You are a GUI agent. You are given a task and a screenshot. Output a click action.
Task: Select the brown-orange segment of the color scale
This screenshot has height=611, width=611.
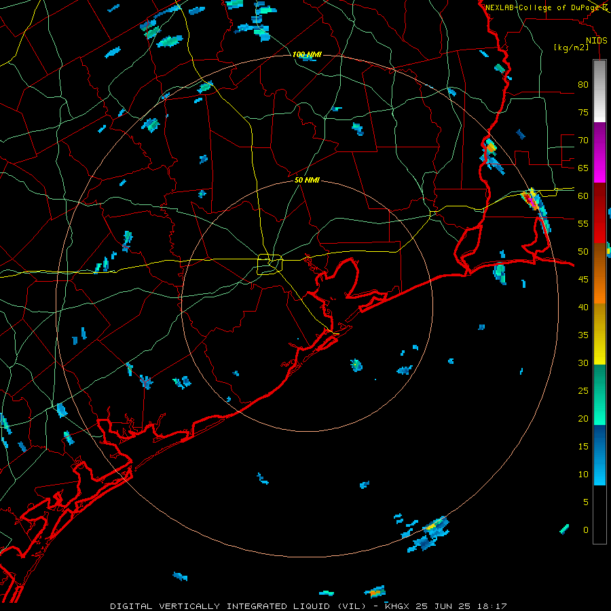click(599, 273)
